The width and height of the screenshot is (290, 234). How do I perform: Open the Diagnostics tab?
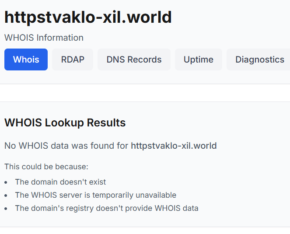tap(259, 59)
